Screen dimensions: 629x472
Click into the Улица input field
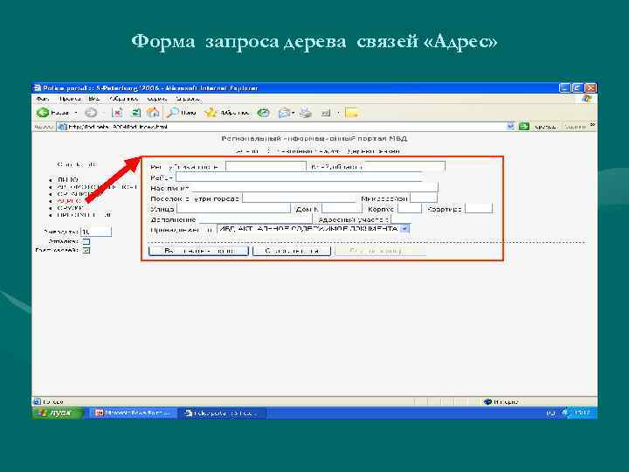pos(233,208)
